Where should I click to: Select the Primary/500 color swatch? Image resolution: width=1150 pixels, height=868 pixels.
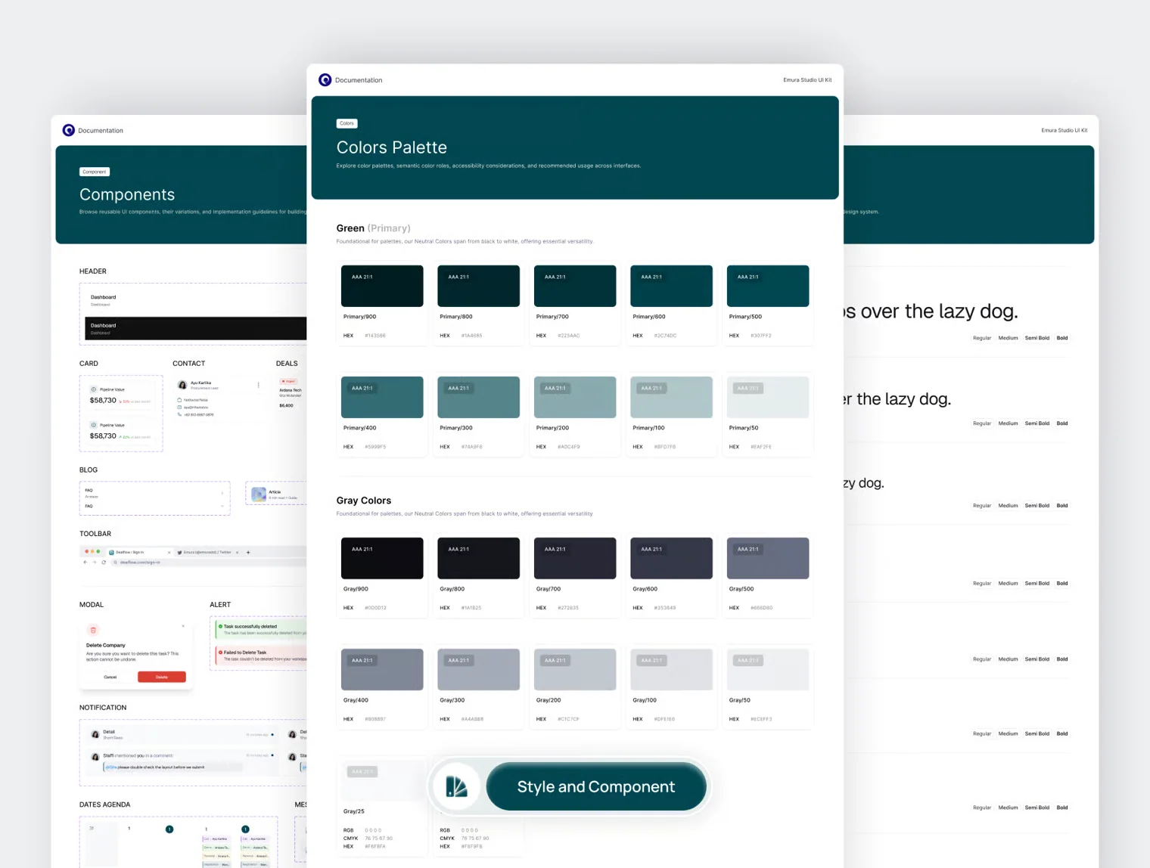click(x=768, y=286)
